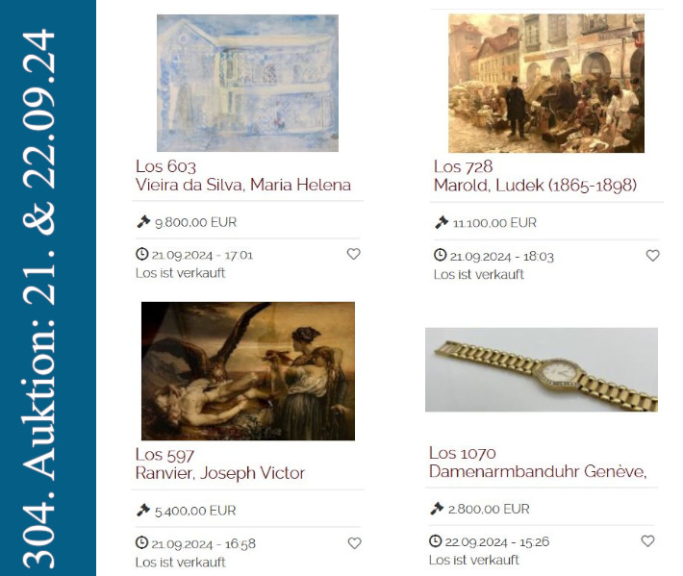This screenshot has height=576, width=683.
Task: Click the clock icon at 21.09.2024 - 18:03
Action: click(x=440, y=255)
